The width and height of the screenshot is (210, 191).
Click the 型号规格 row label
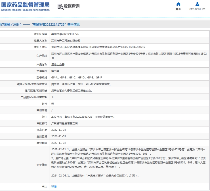click(x=42, y=78)
